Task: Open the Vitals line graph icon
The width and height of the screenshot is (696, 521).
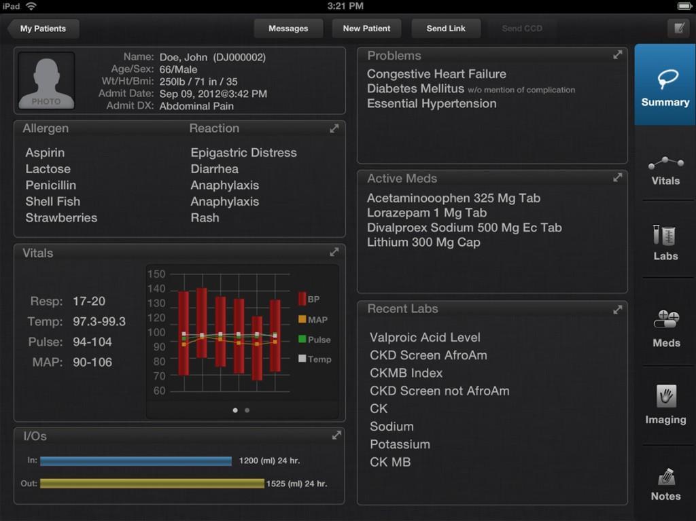Action: click(665, 163)
